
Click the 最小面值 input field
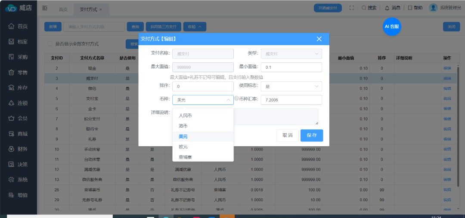(291, 68)
